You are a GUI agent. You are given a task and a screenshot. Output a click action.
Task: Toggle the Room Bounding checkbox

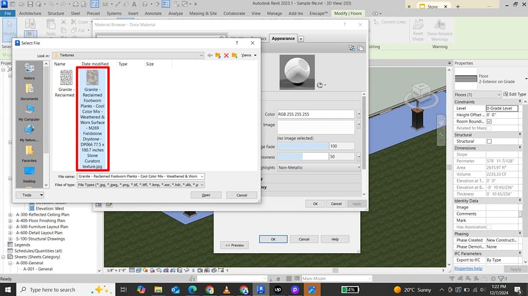point(489,121)
